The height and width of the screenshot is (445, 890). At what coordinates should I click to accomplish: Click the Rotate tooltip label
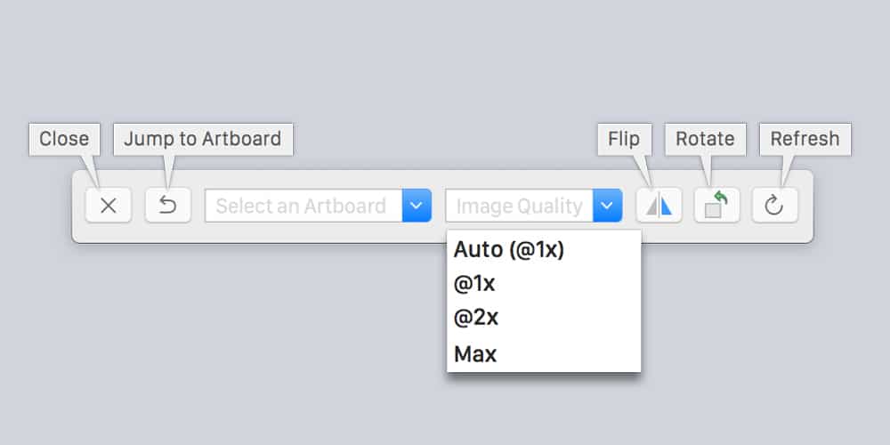tap(705, 139)
